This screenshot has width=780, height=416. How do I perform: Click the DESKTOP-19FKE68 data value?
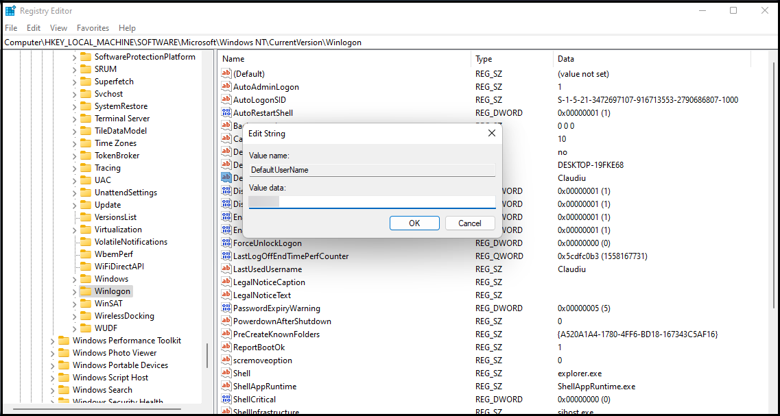(x=591, y=165)
